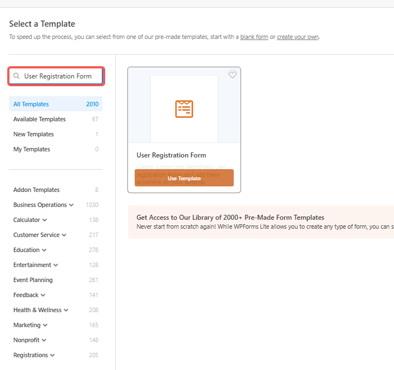
Task: Select Event Planning category
Action: pyautogui.click(x=33, y=280)
